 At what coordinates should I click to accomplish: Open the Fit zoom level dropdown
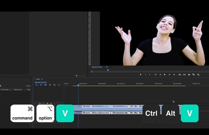(110, 67)
